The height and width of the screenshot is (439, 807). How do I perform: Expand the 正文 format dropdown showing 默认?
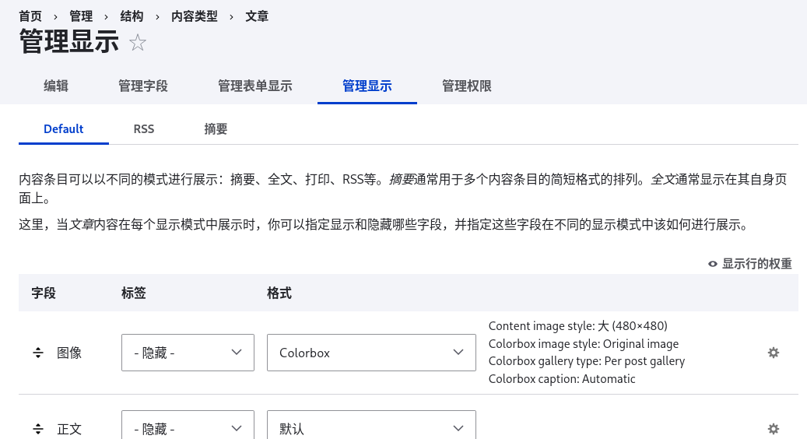pyautogui.click(x=371, y=428)
